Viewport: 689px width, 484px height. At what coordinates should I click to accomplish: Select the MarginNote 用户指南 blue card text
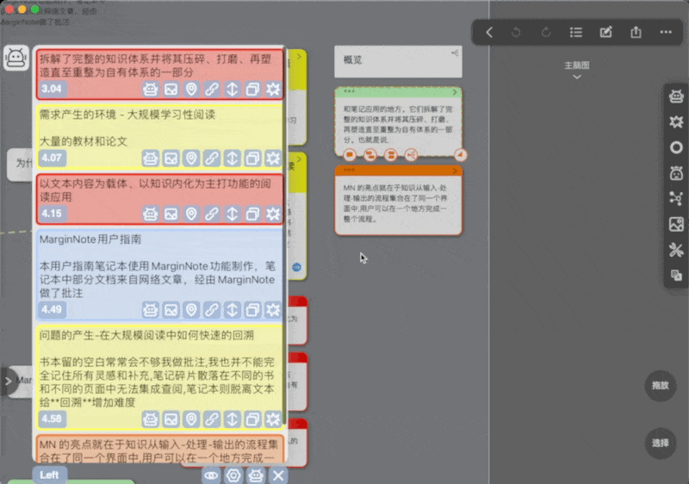click(x=90, y=239)
